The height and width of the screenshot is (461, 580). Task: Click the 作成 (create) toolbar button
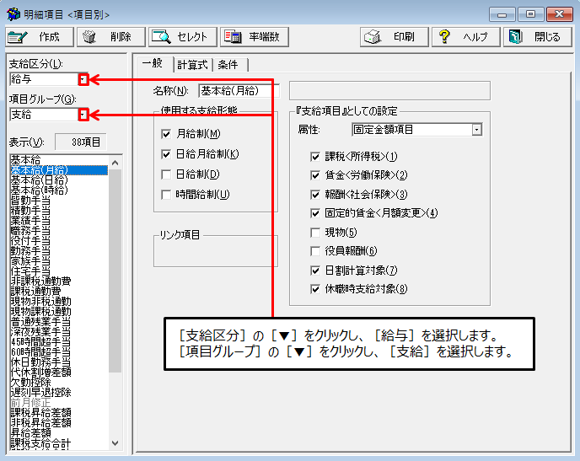click(40, 37)
